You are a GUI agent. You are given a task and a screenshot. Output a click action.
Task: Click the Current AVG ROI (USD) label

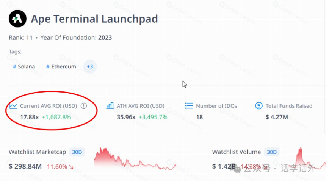click(x=49, y=106)
